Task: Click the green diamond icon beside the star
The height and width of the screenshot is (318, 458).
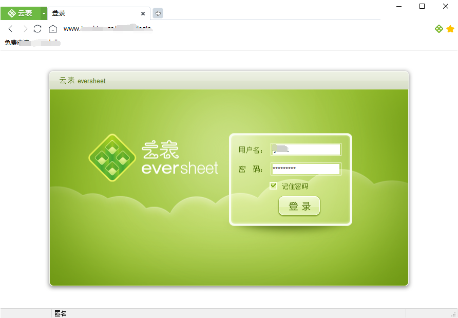Action: tap(438, 29)
